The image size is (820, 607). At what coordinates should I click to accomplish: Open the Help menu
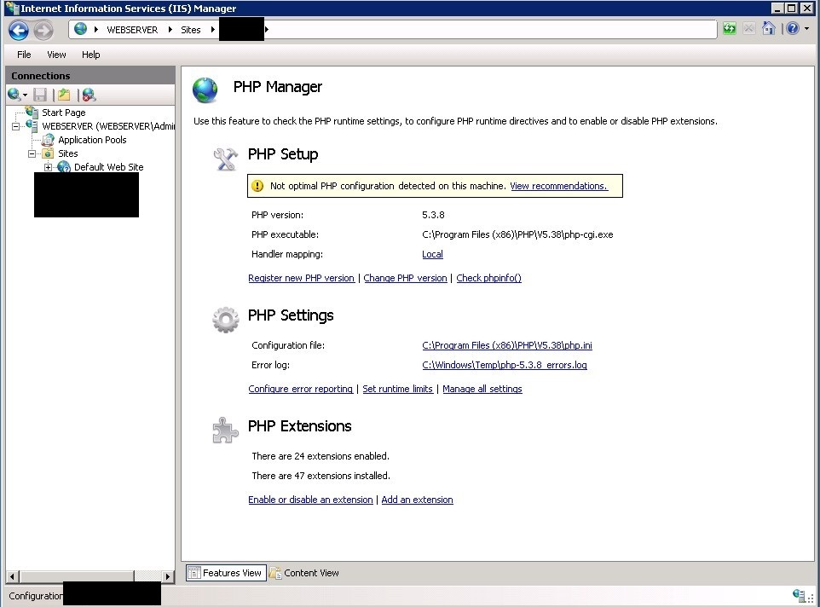(91, 55)
